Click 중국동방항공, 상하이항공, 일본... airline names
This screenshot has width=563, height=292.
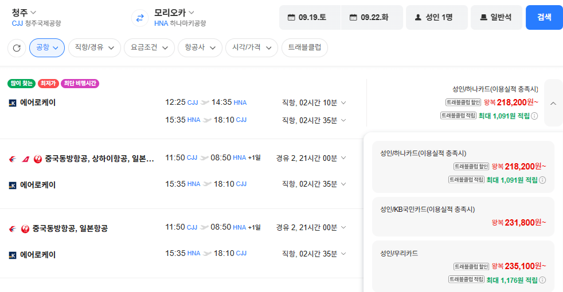tap(99, 159)
